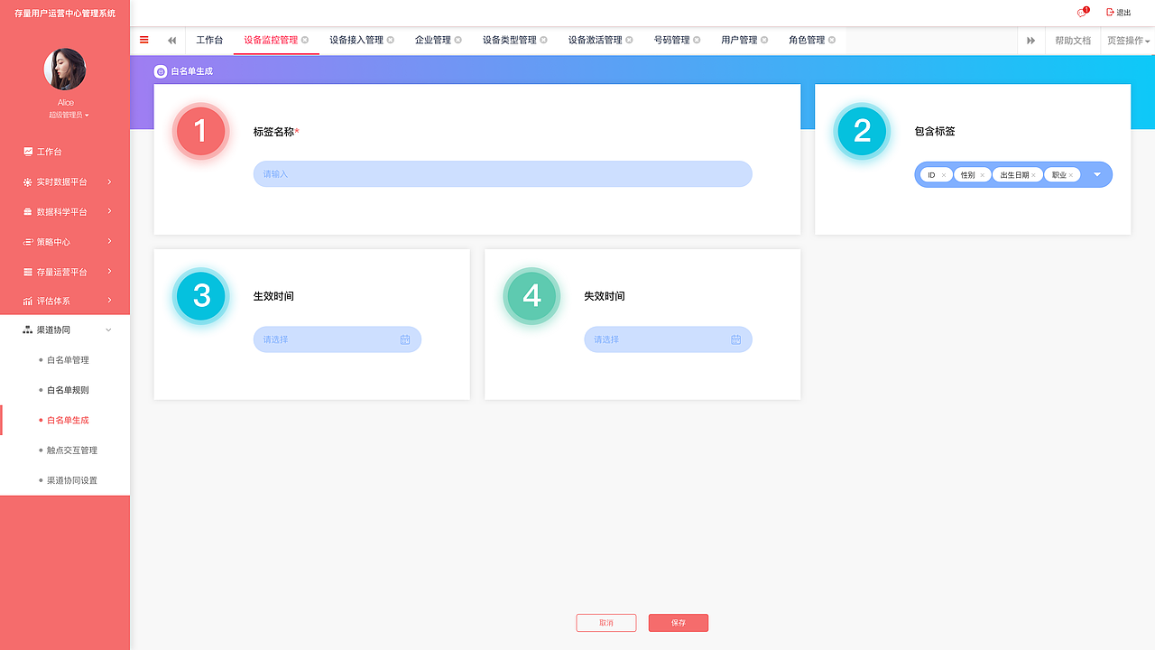Viewport: 1155px width, 650px height.
Task: Expand the 策略中心 menu
Action: click(65, 241)
